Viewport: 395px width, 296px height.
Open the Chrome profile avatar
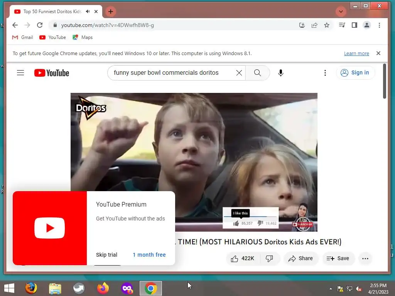(367, 25)
